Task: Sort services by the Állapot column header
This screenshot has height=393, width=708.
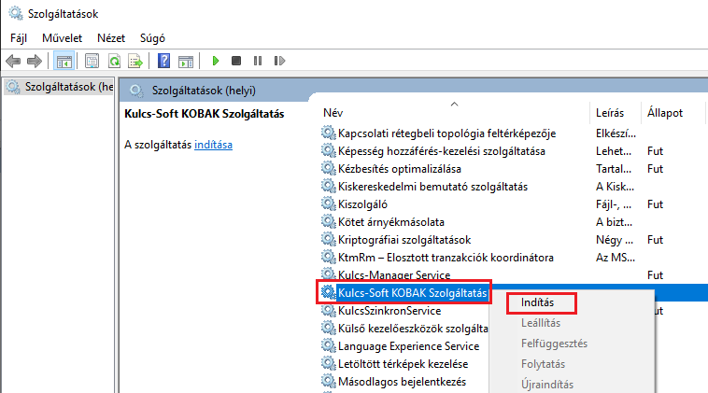Action: 664,113
